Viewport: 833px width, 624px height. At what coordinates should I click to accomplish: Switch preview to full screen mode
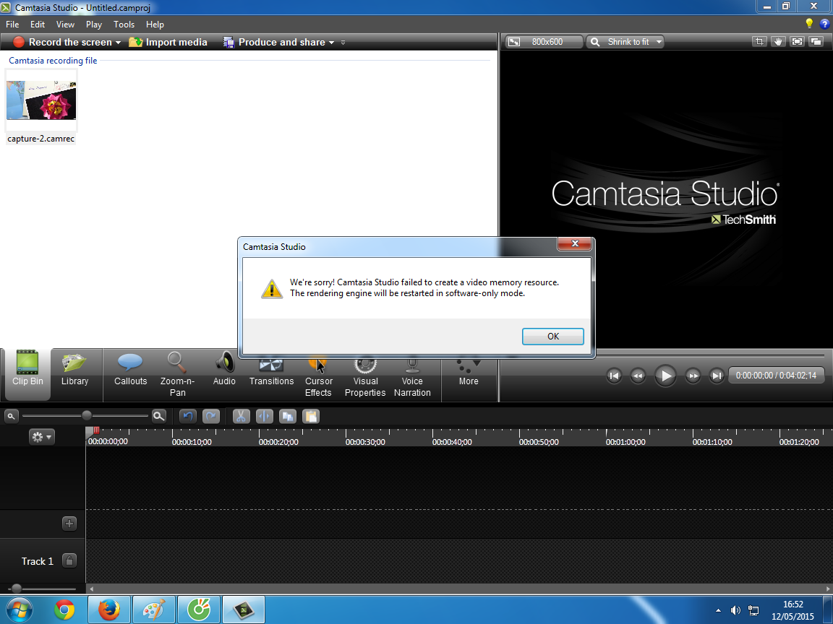tap(797, 42)
